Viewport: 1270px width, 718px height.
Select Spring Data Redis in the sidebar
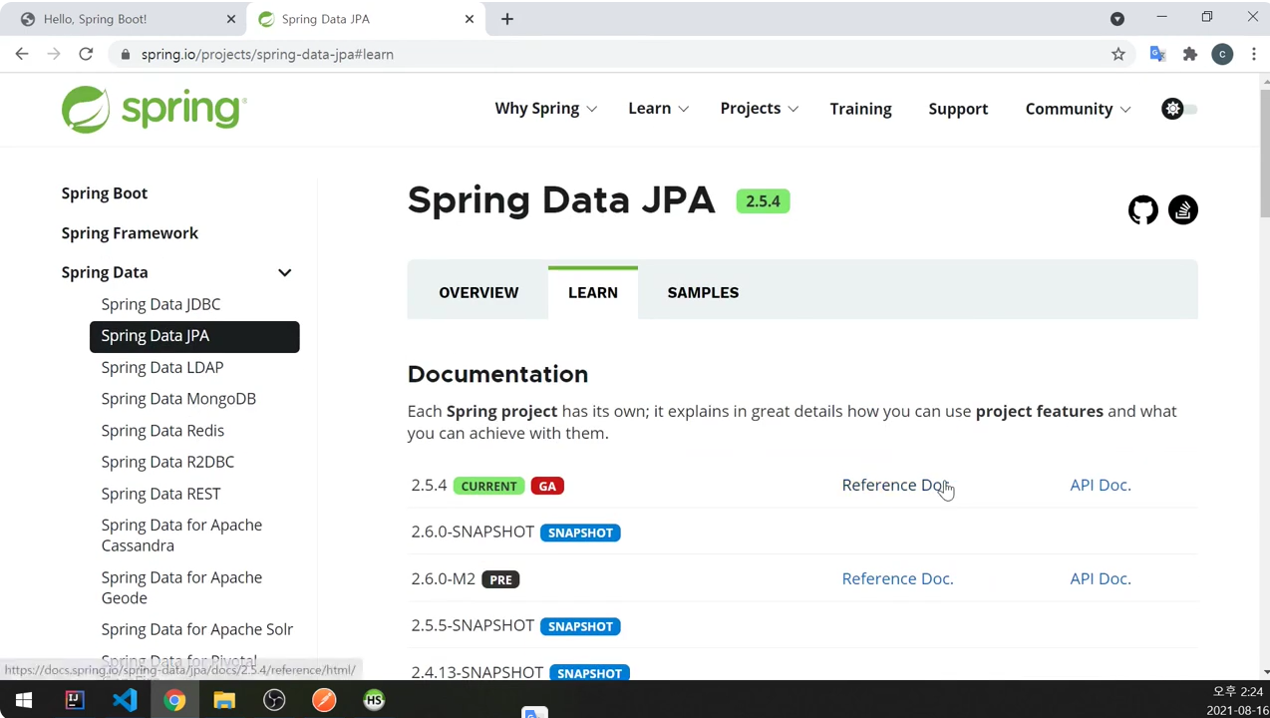(x=162, y=431)
